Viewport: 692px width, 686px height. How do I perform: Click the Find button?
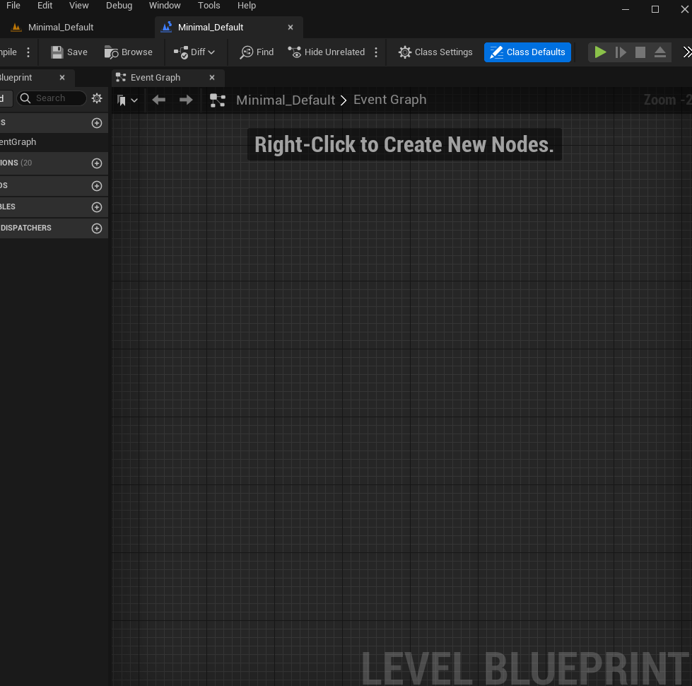click(x=257, y=52)
